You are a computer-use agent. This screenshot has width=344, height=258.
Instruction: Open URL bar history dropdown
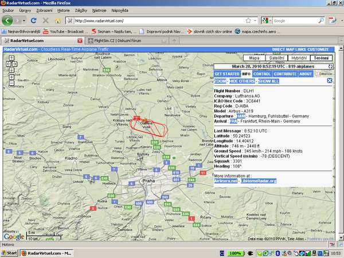[255, 21]
